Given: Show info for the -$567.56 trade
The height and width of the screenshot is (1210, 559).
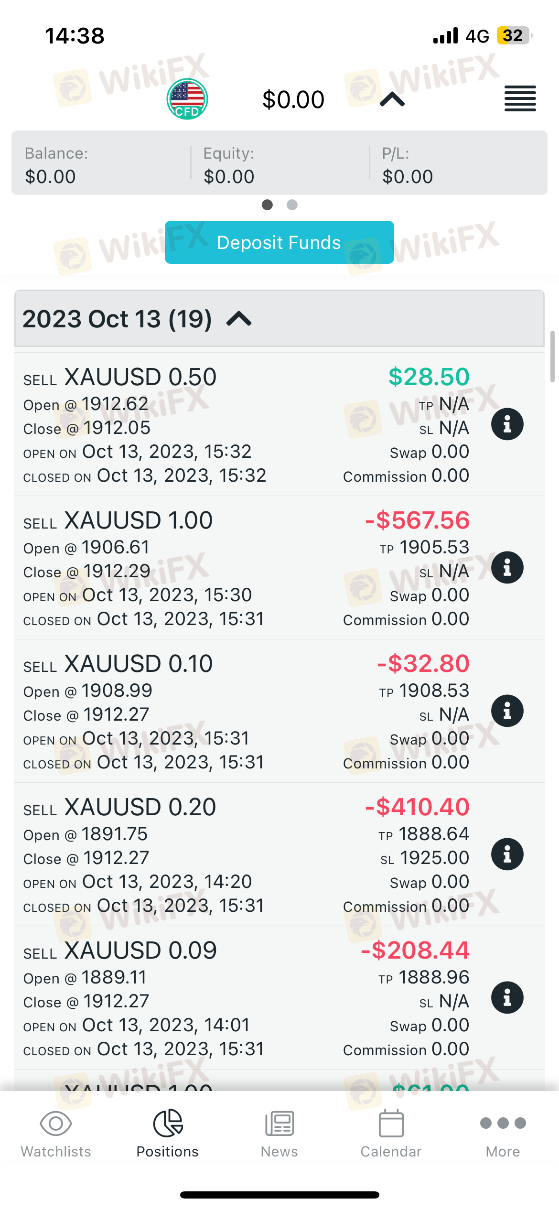Looking at the screenshot, I should [x=507, y=568].
